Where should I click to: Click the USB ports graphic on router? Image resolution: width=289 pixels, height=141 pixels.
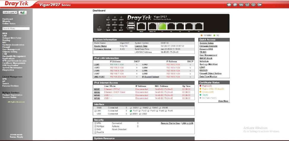131,26
